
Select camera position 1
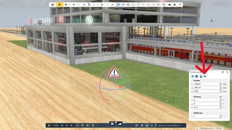tap(143, 5)
